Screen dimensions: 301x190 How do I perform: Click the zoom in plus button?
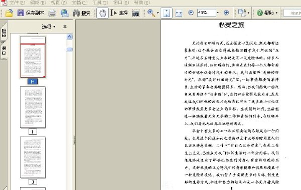pyautogui.click(x=226, y=13)
